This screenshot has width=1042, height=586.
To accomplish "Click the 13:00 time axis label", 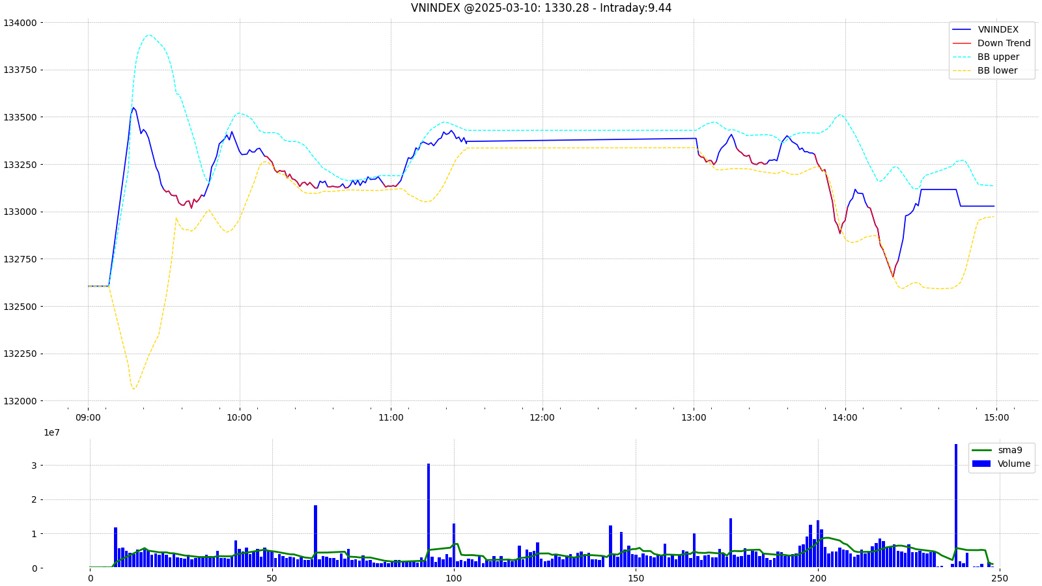I will [x=694, y=418].
